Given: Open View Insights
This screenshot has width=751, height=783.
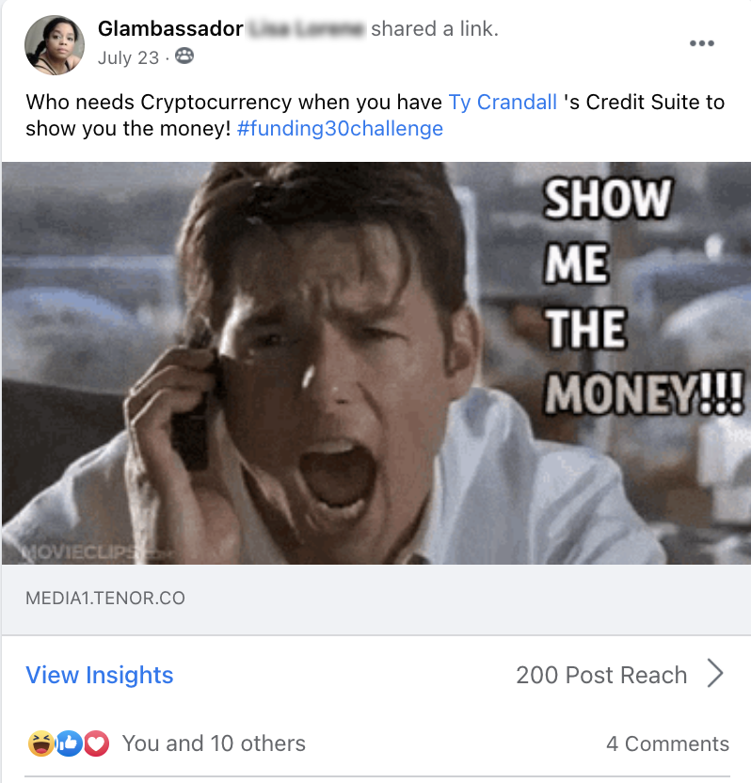Looking at the screenshot, I should point(100,675).
